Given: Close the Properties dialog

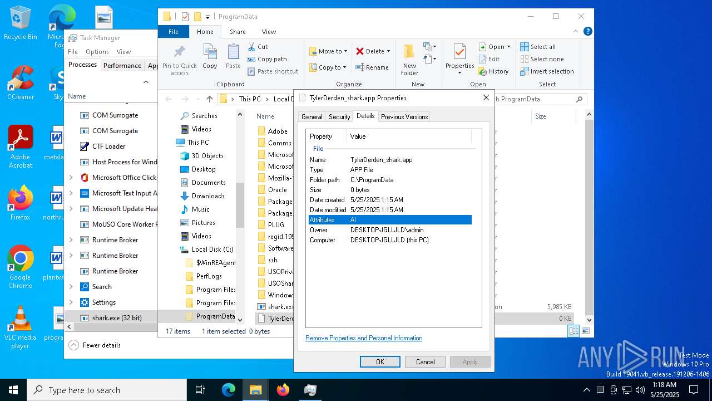Looking at the screenshot, I should point(486,97).
